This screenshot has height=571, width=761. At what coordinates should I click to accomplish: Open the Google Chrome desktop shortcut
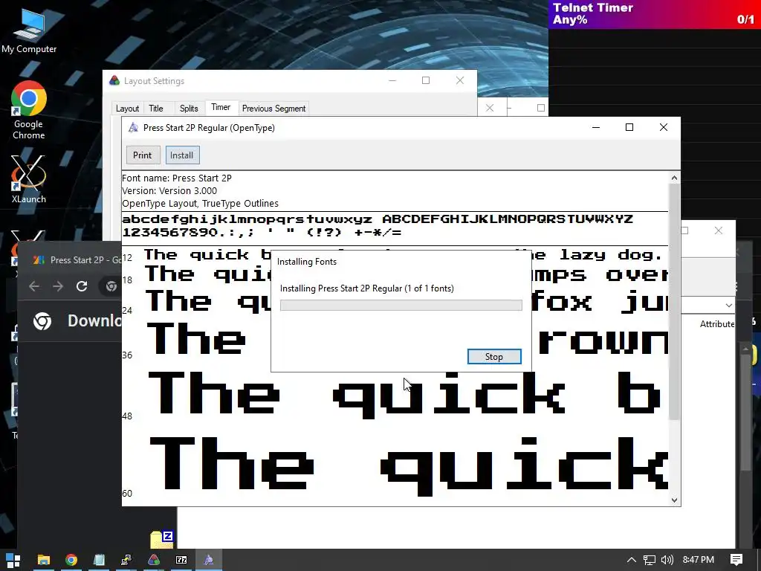coord(29,110)
